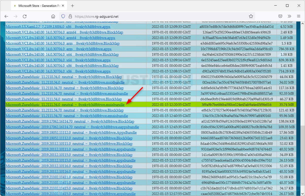Download ZuneMusic_2019.17062.16114.70 eappxbundle link
The height and width of the screenshot is (196, 305).
(72, 127)
